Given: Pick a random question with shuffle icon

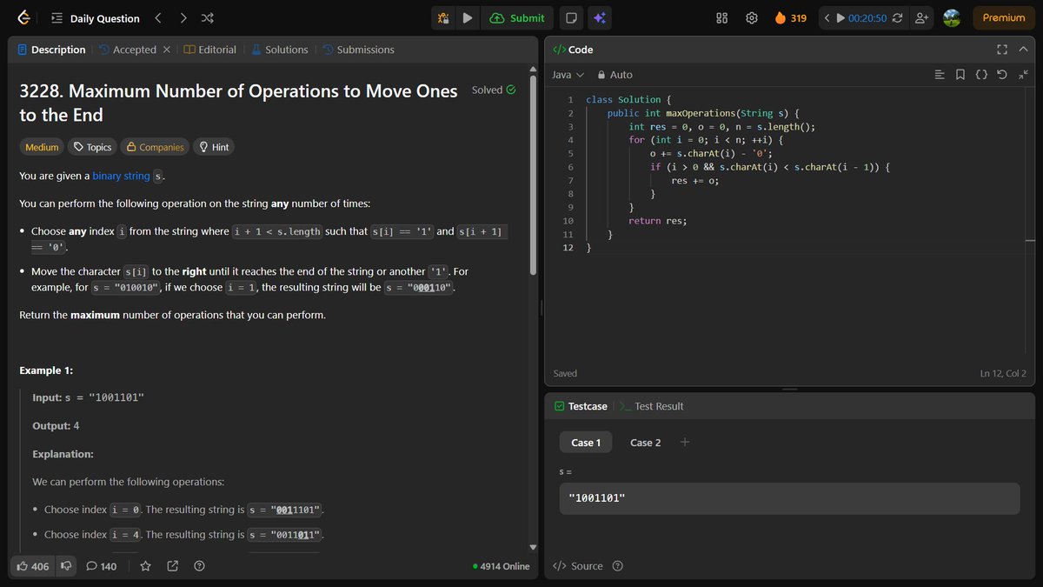Looking at the screenshot, I should click(207, 17).
